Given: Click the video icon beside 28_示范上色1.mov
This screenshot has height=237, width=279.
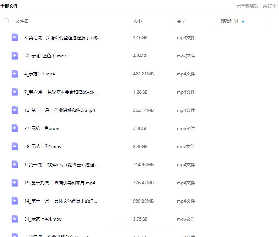Looking at the screenshot, I should click(15, 146).
